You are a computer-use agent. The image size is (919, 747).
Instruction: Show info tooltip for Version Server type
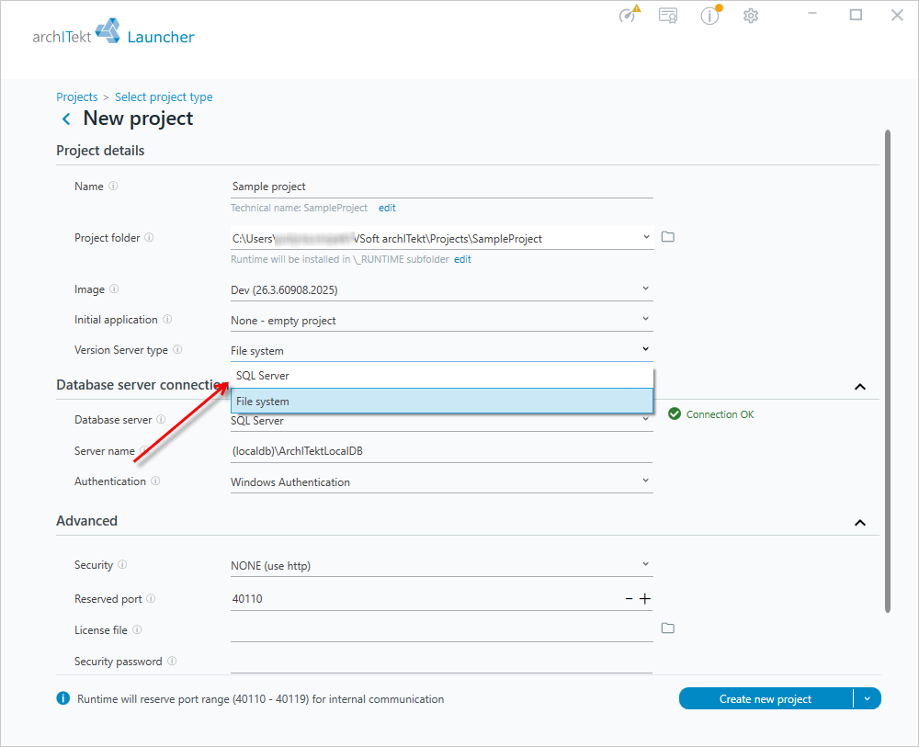click(x=177, y=350)
